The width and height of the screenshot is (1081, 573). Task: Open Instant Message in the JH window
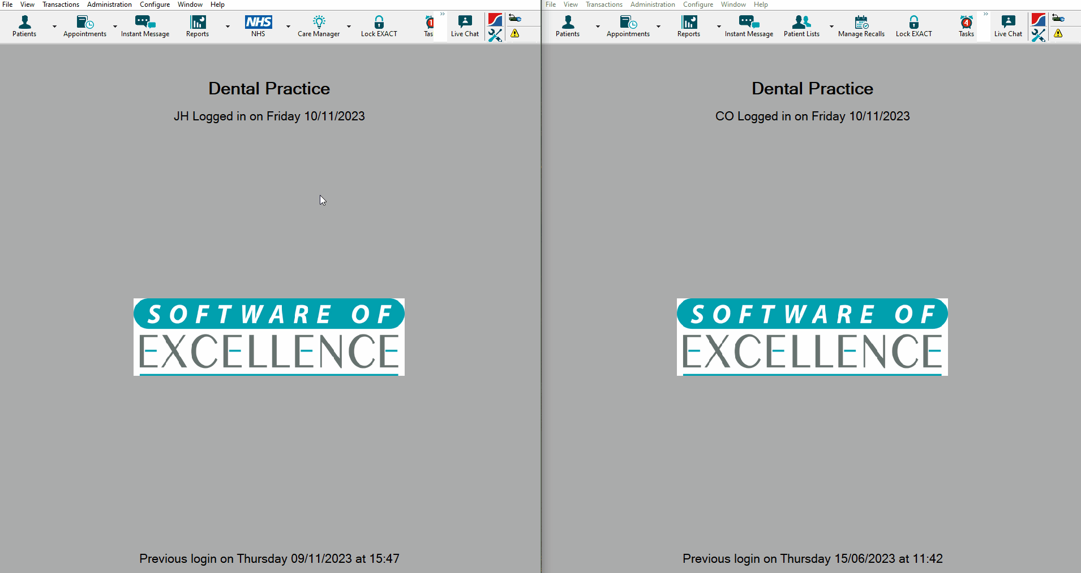pyautogui.click(x=145, y=26)
